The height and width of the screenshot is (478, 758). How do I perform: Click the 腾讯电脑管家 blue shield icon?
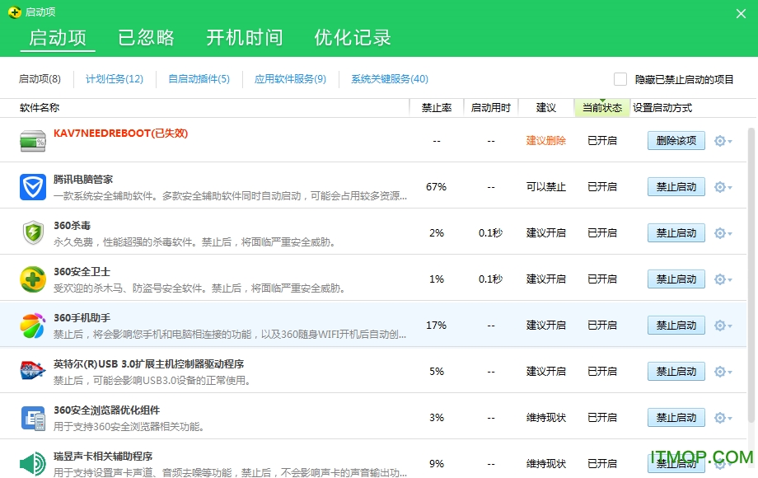tap(33, 187)
